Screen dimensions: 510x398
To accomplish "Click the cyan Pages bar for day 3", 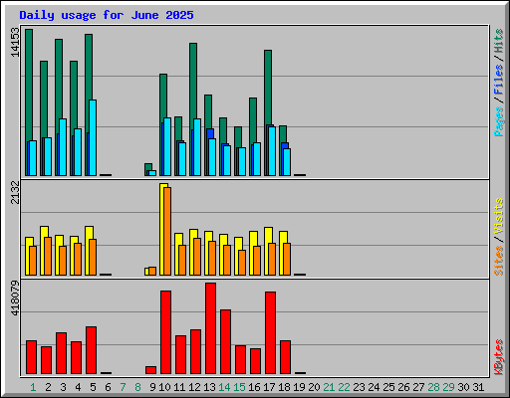I will (63, 147).
